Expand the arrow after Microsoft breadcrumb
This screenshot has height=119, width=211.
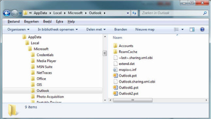(x=86, y=13)
